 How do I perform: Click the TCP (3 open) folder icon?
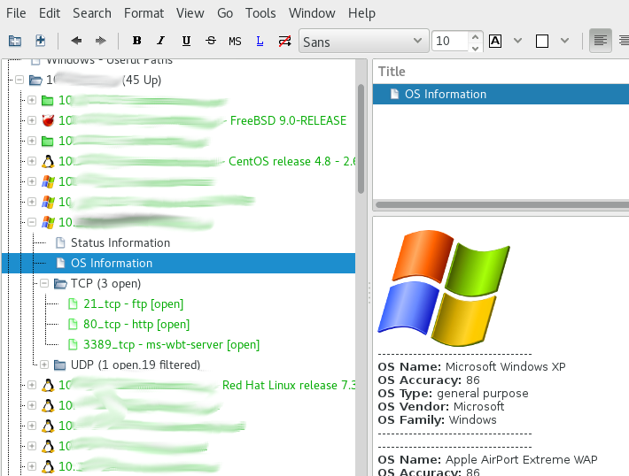point(60,284)
